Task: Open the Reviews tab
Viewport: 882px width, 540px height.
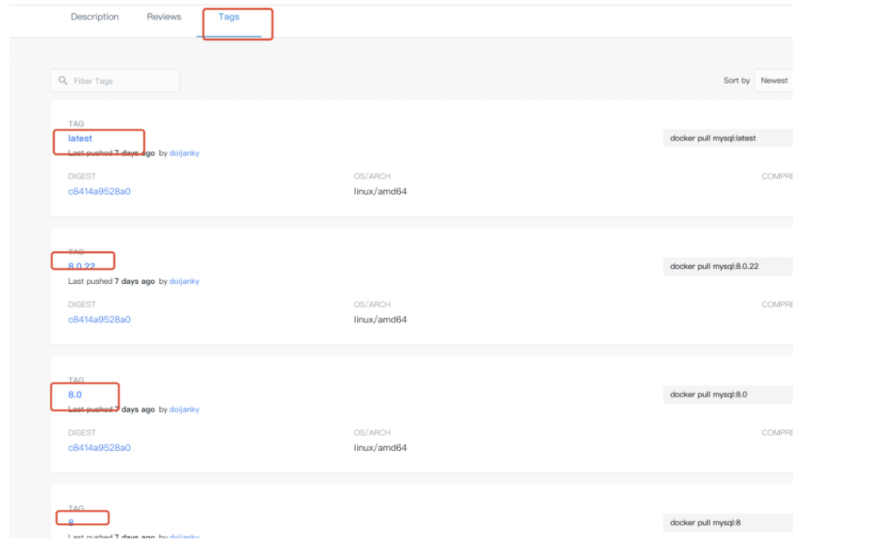Action: (x=164, y=17)
